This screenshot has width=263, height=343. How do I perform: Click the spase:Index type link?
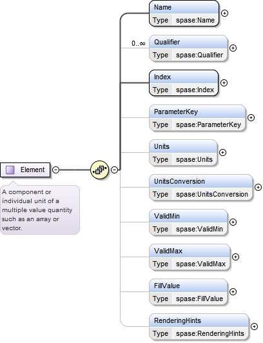click(x=195, y=90)
